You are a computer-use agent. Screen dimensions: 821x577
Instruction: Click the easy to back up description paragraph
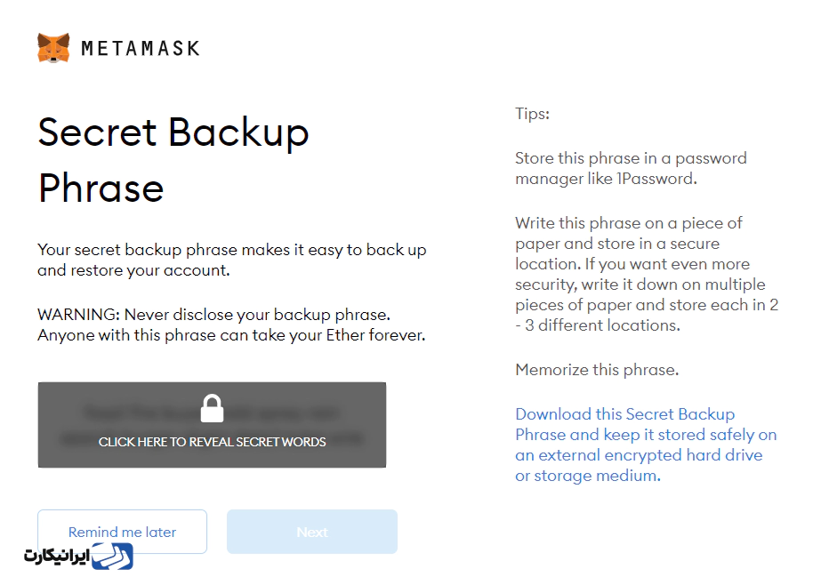point(232,260)
